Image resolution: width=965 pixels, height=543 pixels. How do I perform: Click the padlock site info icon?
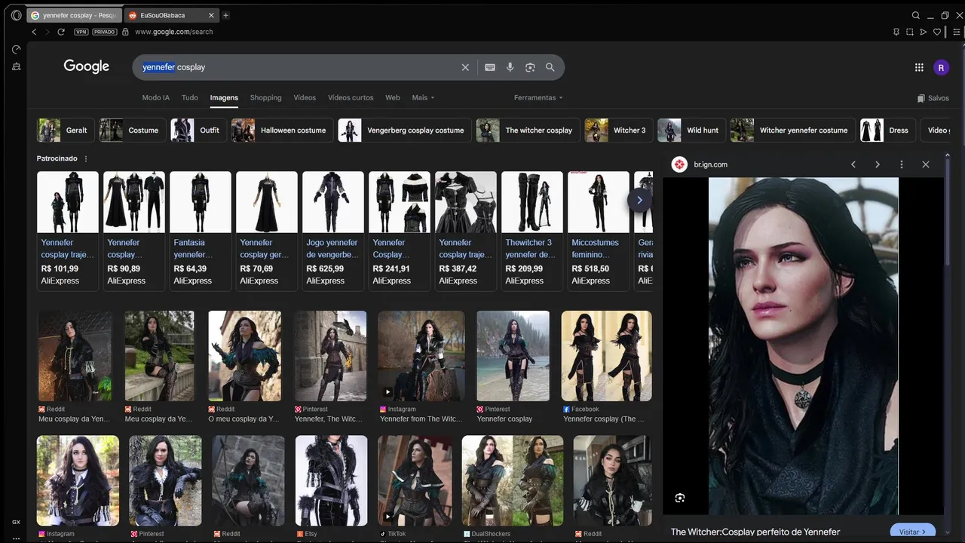[x=125, y=32]
